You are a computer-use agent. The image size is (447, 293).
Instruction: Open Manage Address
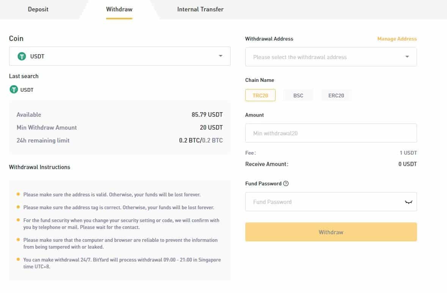[x=397, y=39]
